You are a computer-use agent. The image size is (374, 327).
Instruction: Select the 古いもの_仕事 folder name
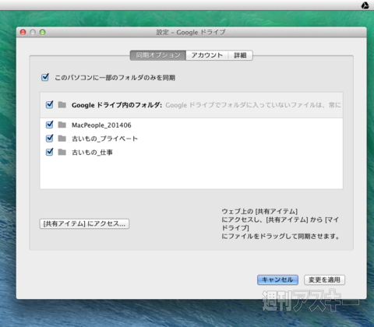tap(92, 152)
